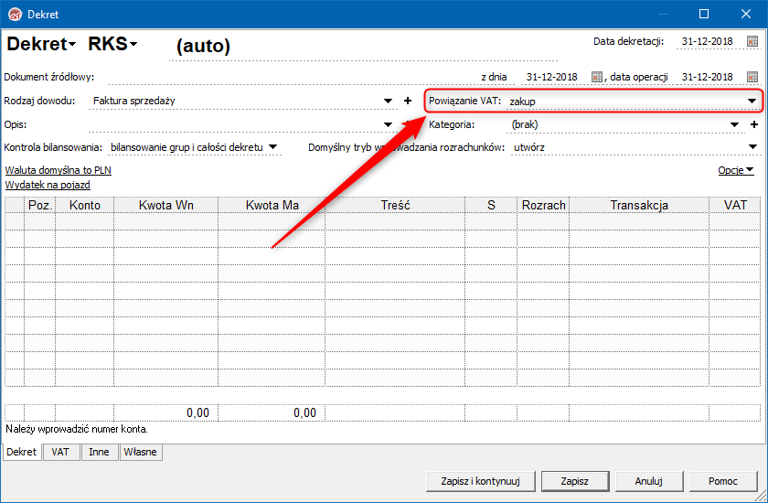
Task: Open calendar picker for z dnia date
Action: click(x=596, y=77)
